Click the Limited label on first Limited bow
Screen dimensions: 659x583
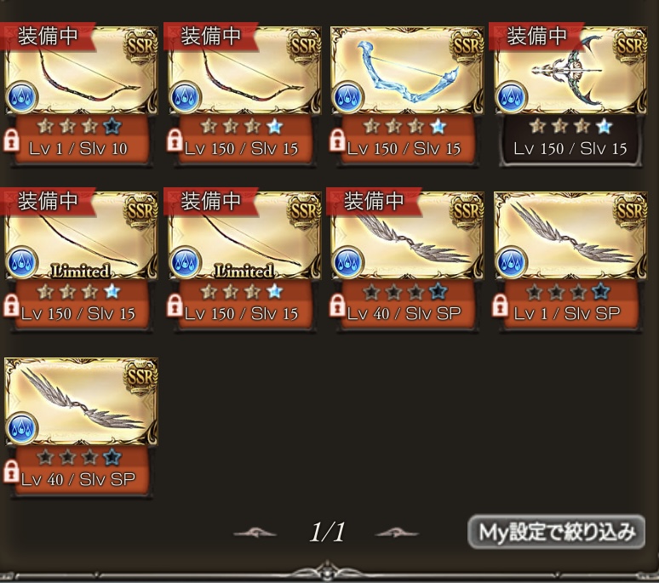tap(81, 271)
